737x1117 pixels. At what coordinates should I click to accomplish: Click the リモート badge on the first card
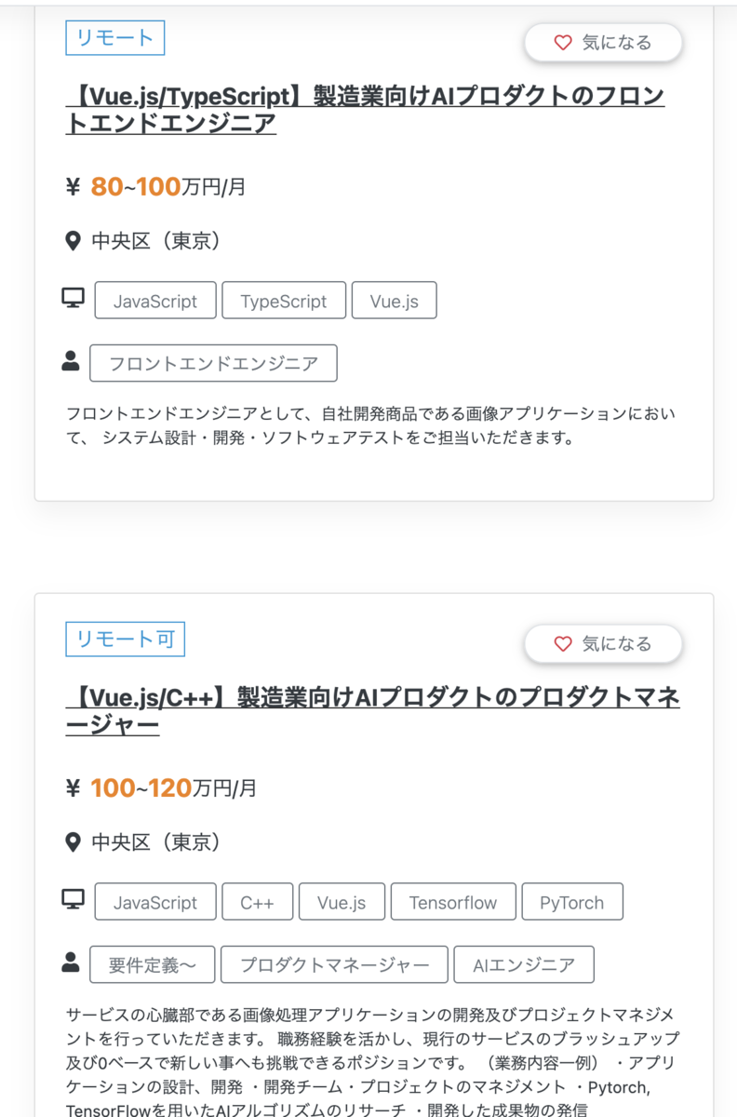(x=115, y=38)
